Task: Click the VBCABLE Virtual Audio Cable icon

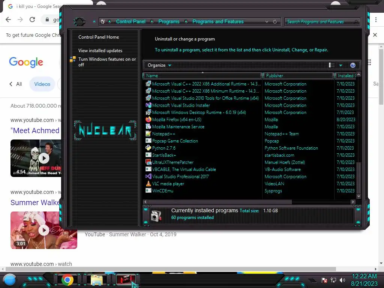Action: [148, 169]
